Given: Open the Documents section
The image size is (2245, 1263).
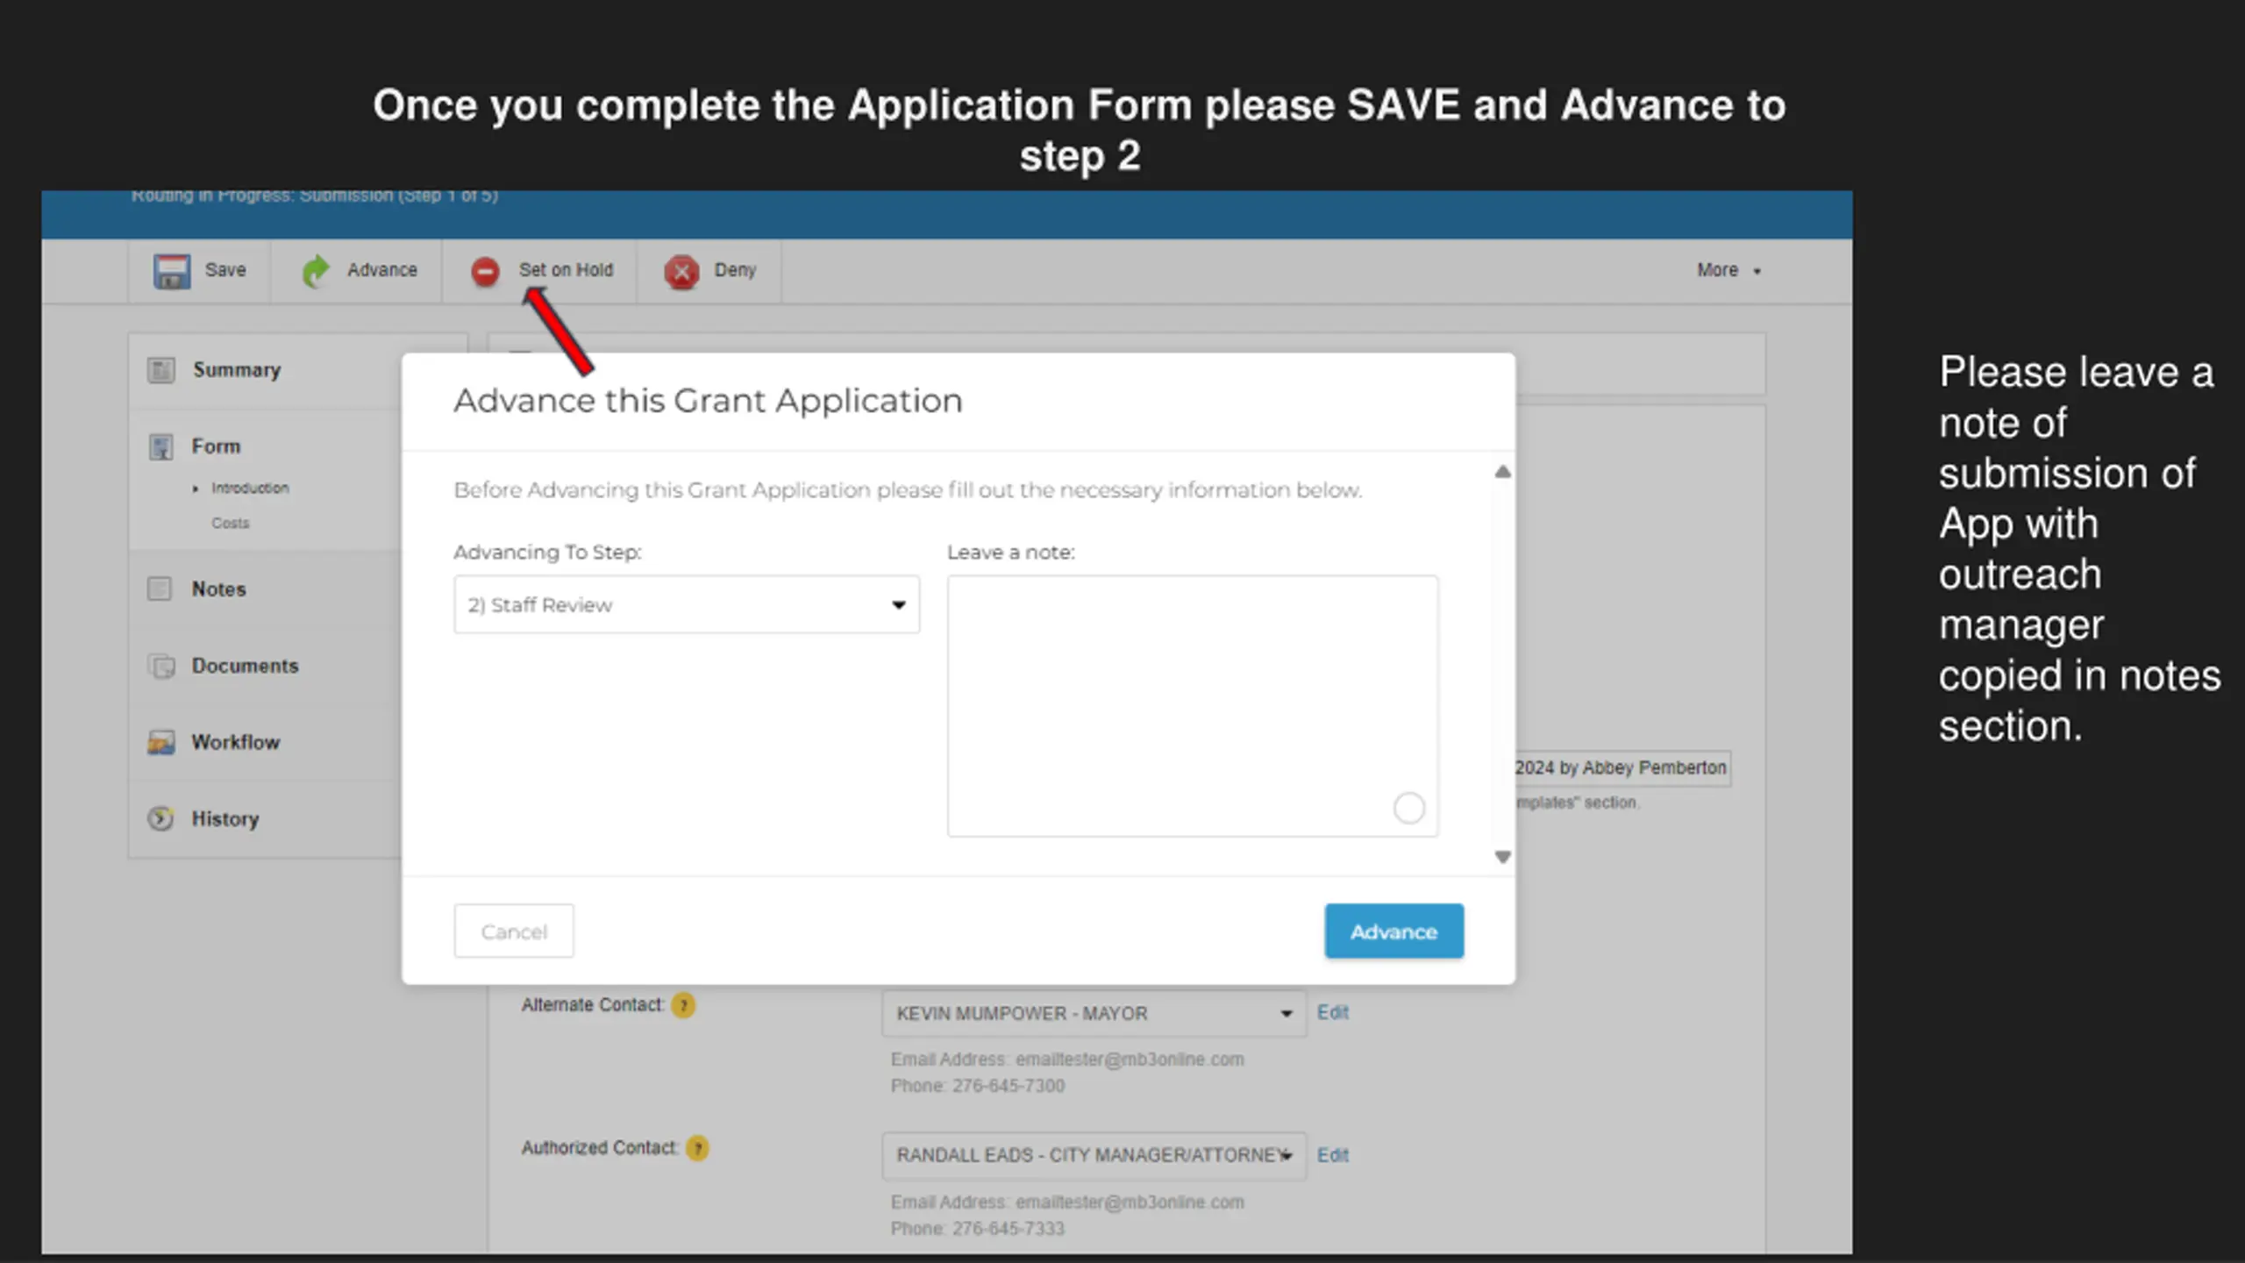Looking at the screenshot, I should (245, 666).
